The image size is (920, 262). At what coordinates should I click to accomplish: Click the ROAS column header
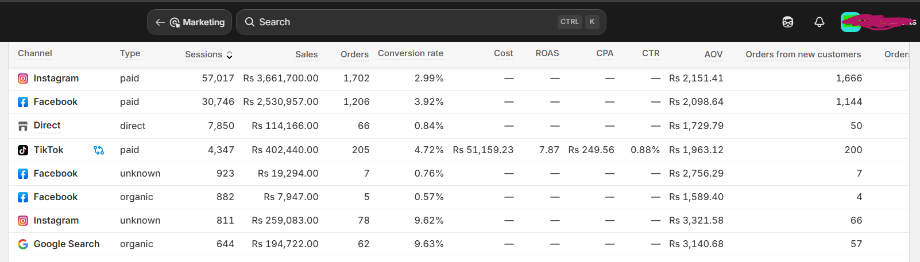tap(547, 53)
